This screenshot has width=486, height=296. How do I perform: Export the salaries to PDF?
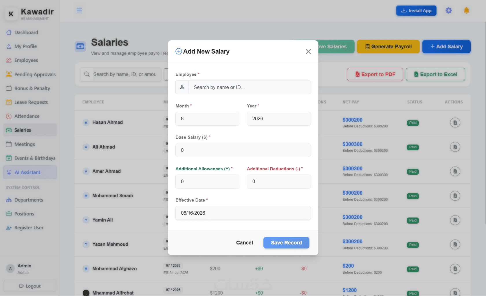pos(375,74)
